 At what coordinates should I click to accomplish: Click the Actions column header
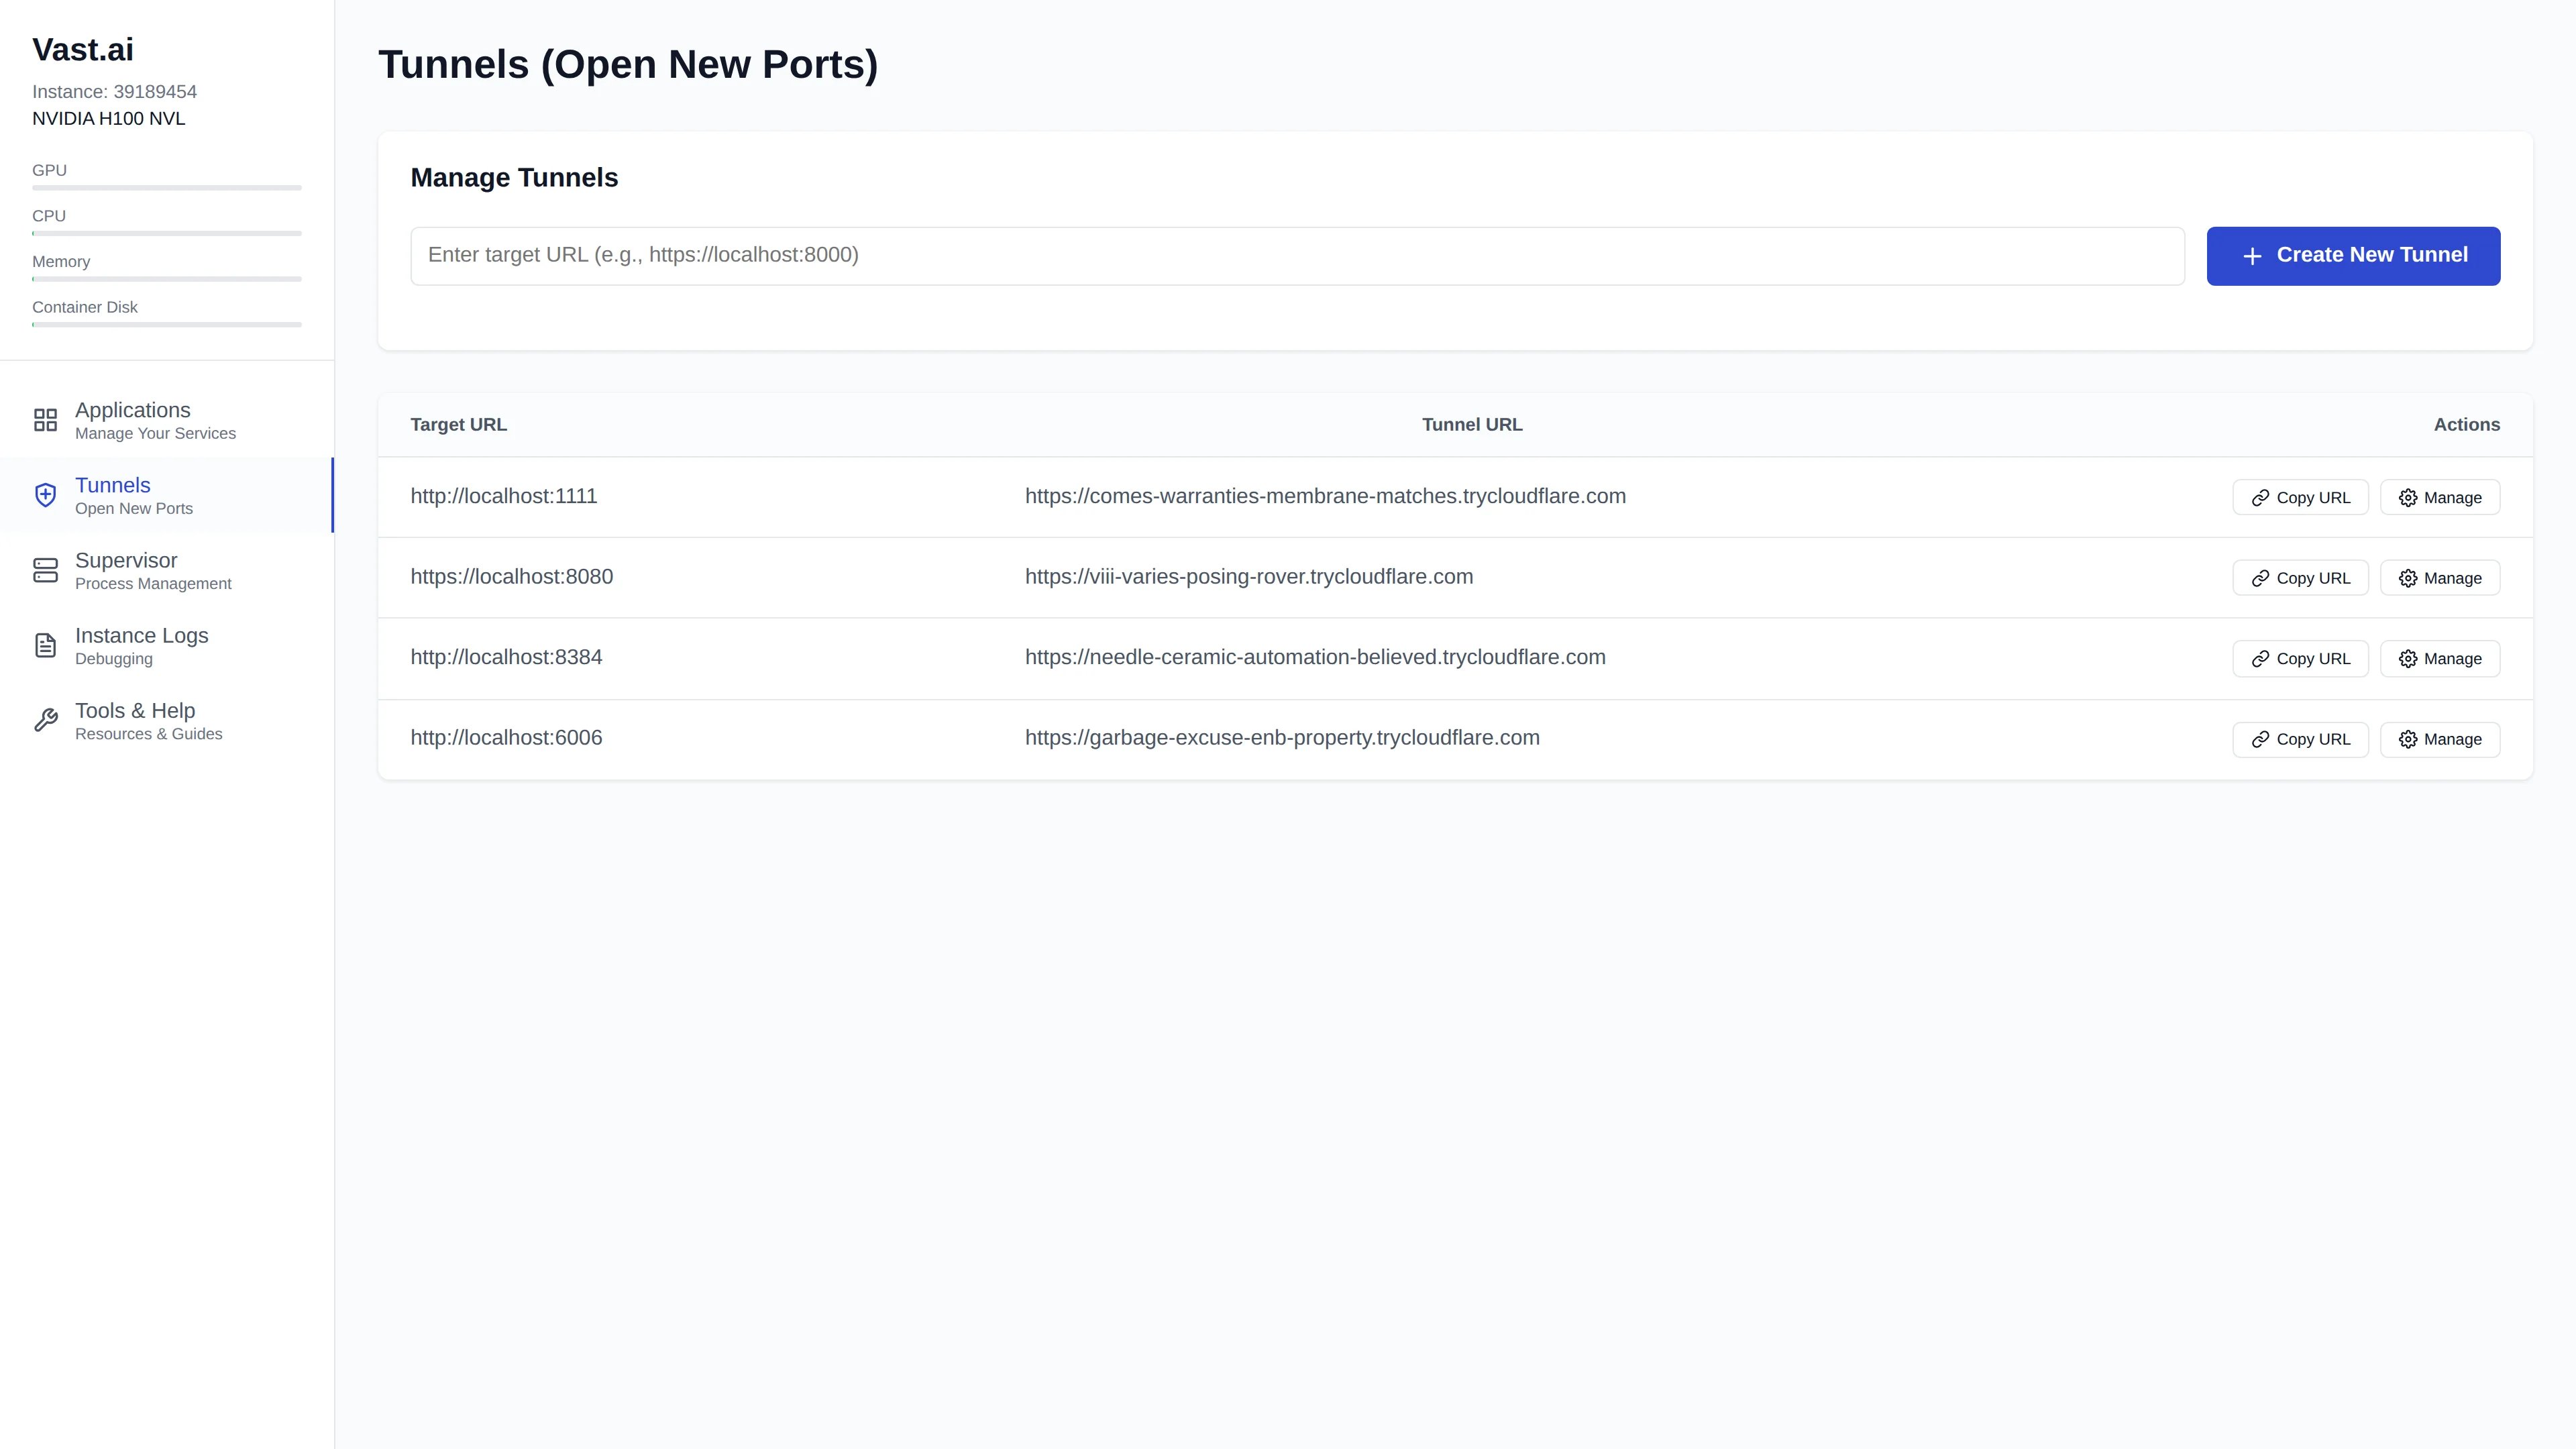(x=2466, y=425)
